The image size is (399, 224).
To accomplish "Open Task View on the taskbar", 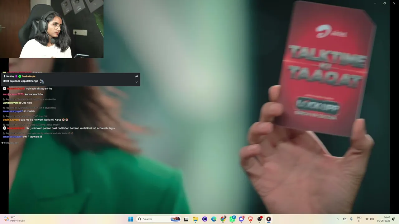I will click(186, 219).
